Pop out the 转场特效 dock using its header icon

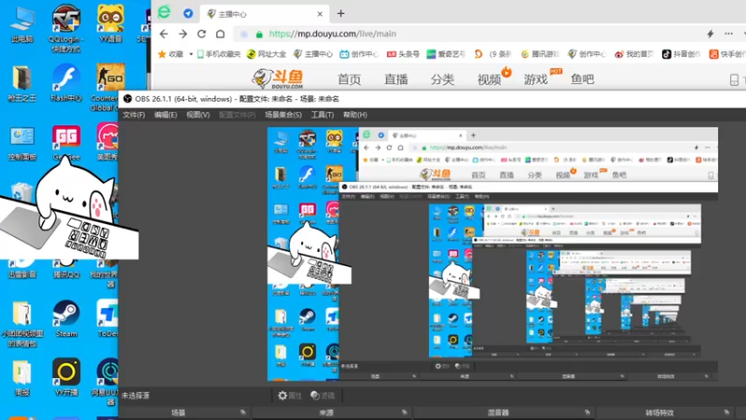click(726, 413)
